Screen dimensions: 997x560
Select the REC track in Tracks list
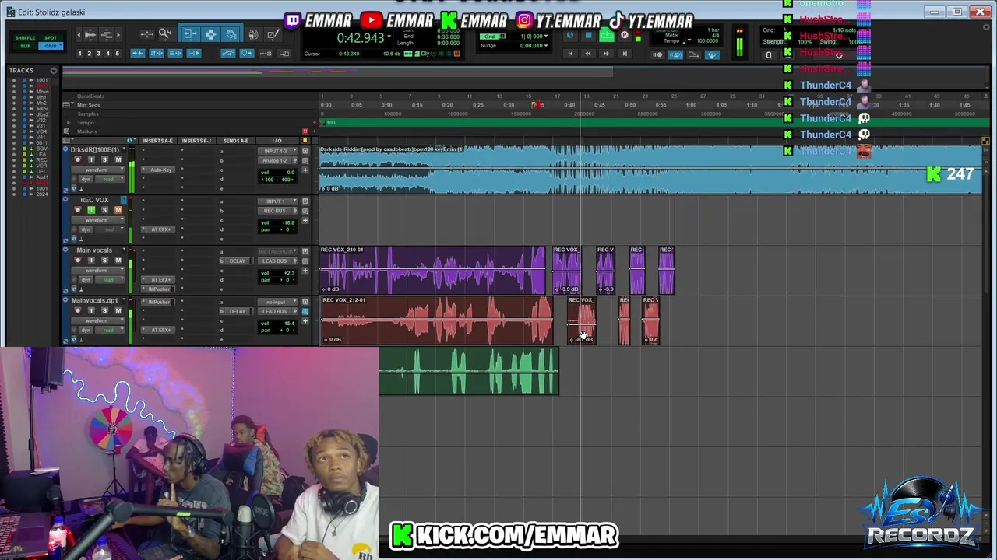41,159
